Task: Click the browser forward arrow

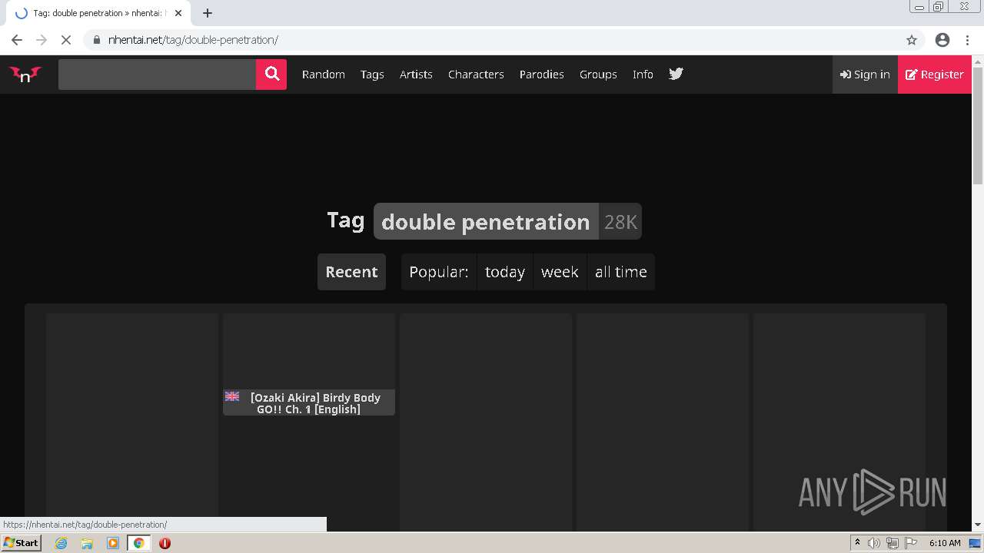Action: [42, 40]
